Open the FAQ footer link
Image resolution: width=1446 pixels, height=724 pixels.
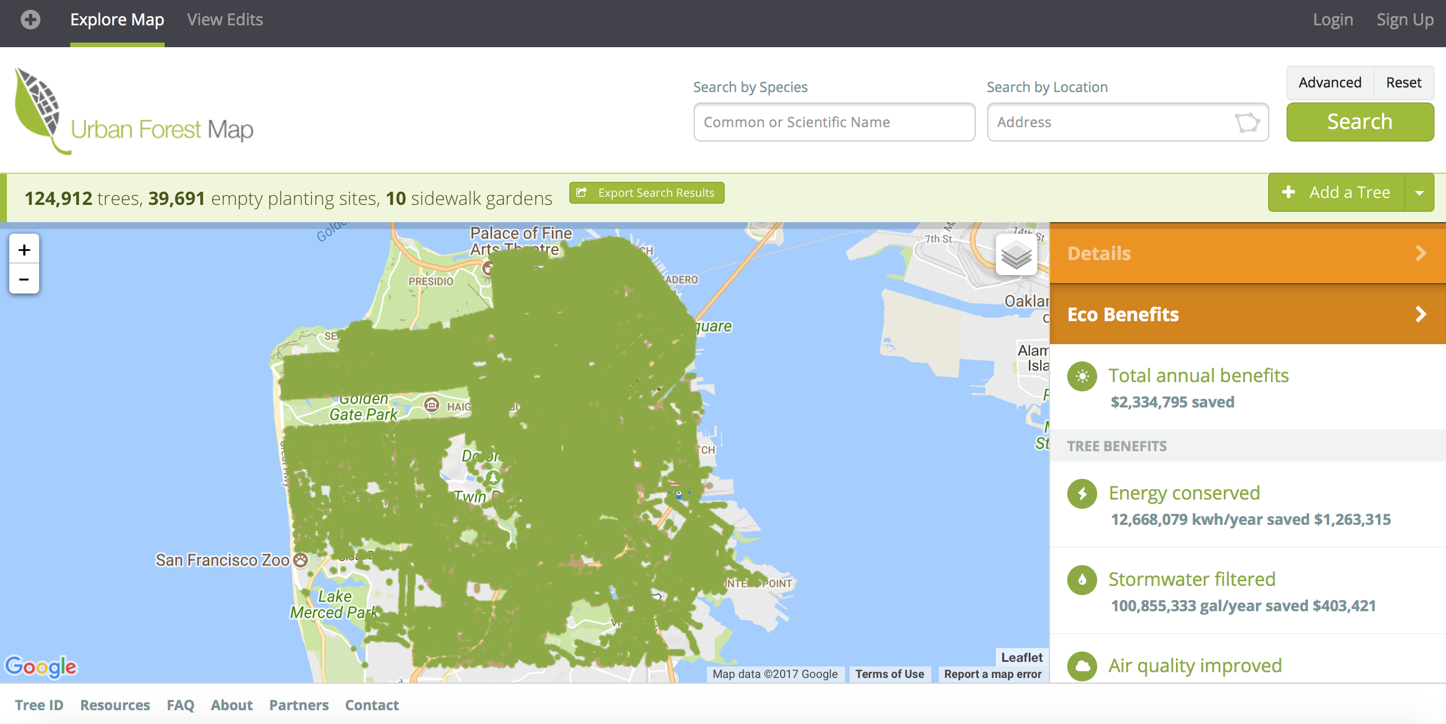(180, 705)
